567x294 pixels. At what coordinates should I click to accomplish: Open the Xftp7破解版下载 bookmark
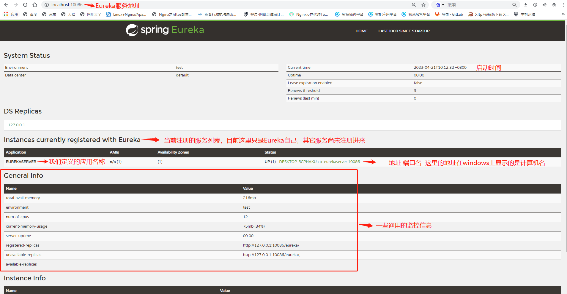[488, 14]
